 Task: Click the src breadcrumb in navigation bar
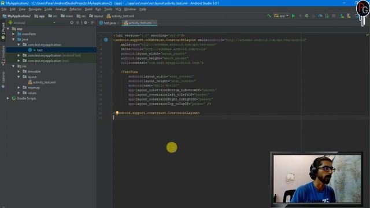[53, 16]
